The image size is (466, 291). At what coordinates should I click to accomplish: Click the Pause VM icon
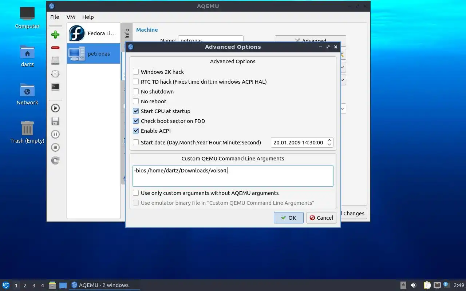[55, 134]
